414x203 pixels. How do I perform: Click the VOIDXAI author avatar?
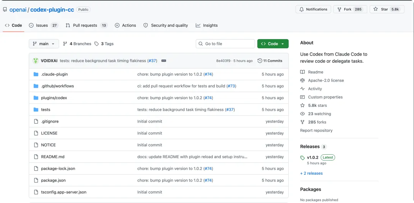36,61
